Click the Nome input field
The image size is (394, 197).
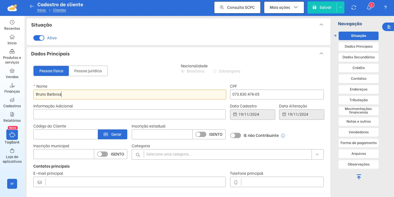130,95
